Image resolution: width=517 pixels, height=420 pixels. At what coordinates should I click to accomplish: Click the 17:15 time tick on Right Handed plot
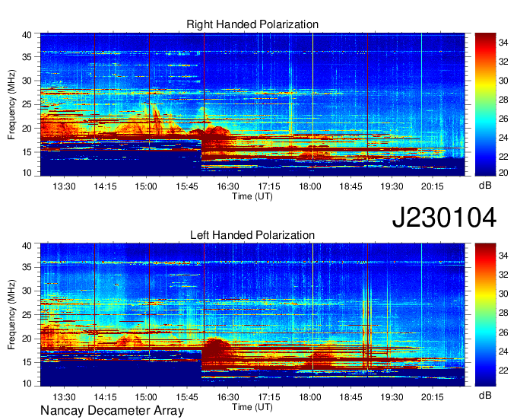[268, 186]
